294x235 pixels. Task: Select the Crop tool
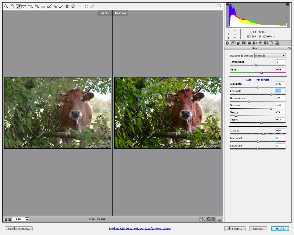click(37, 6)
